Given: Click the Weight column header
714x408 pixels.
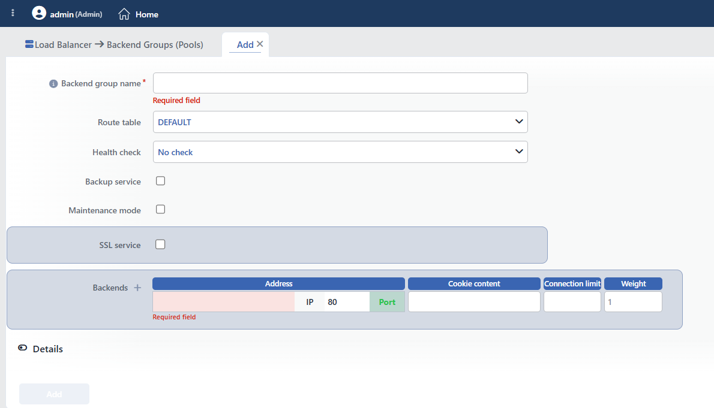Looking at the screenshot, I should [633, 283].
